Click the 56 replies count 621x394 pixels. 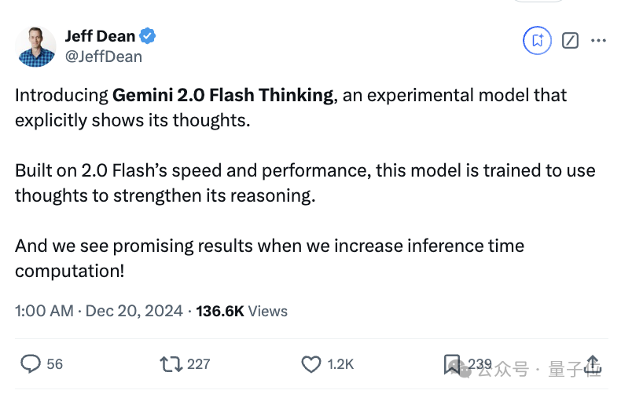tap(55, 364)
